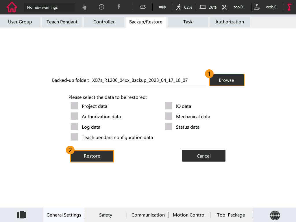Viewport: 296px width, 222px height.
Task: Toggle the loop cycle mode icon
Action: pos(143,7)
